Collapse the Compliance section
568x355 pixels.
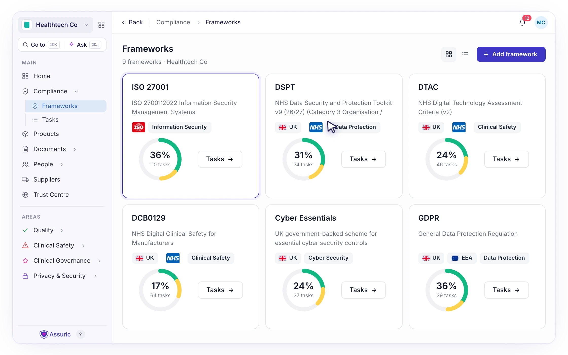point(76,91)
